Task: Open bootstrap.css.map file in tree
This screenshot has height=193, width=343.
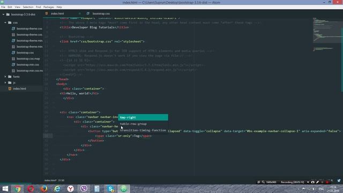Action: point(28,58)
